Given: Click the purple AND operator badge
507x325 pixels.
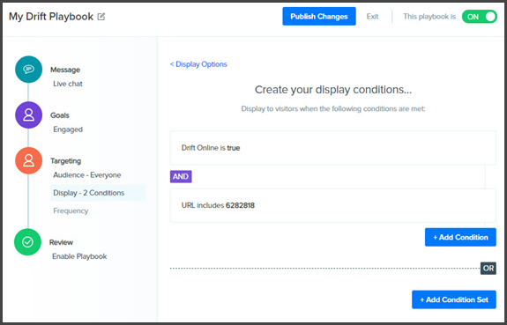Looking at the screenshot, I should (181, 176).
